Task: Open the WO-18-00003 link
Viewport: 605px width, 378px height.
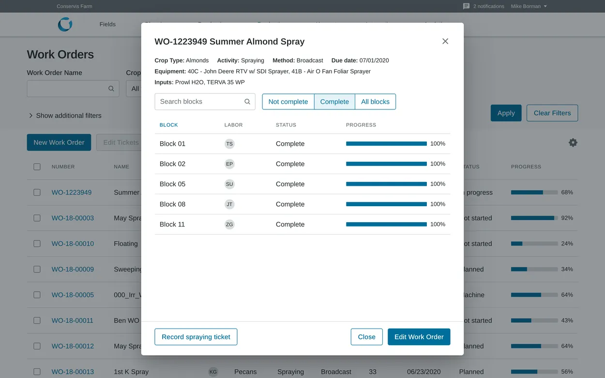Action: click(x=73, y=218)
